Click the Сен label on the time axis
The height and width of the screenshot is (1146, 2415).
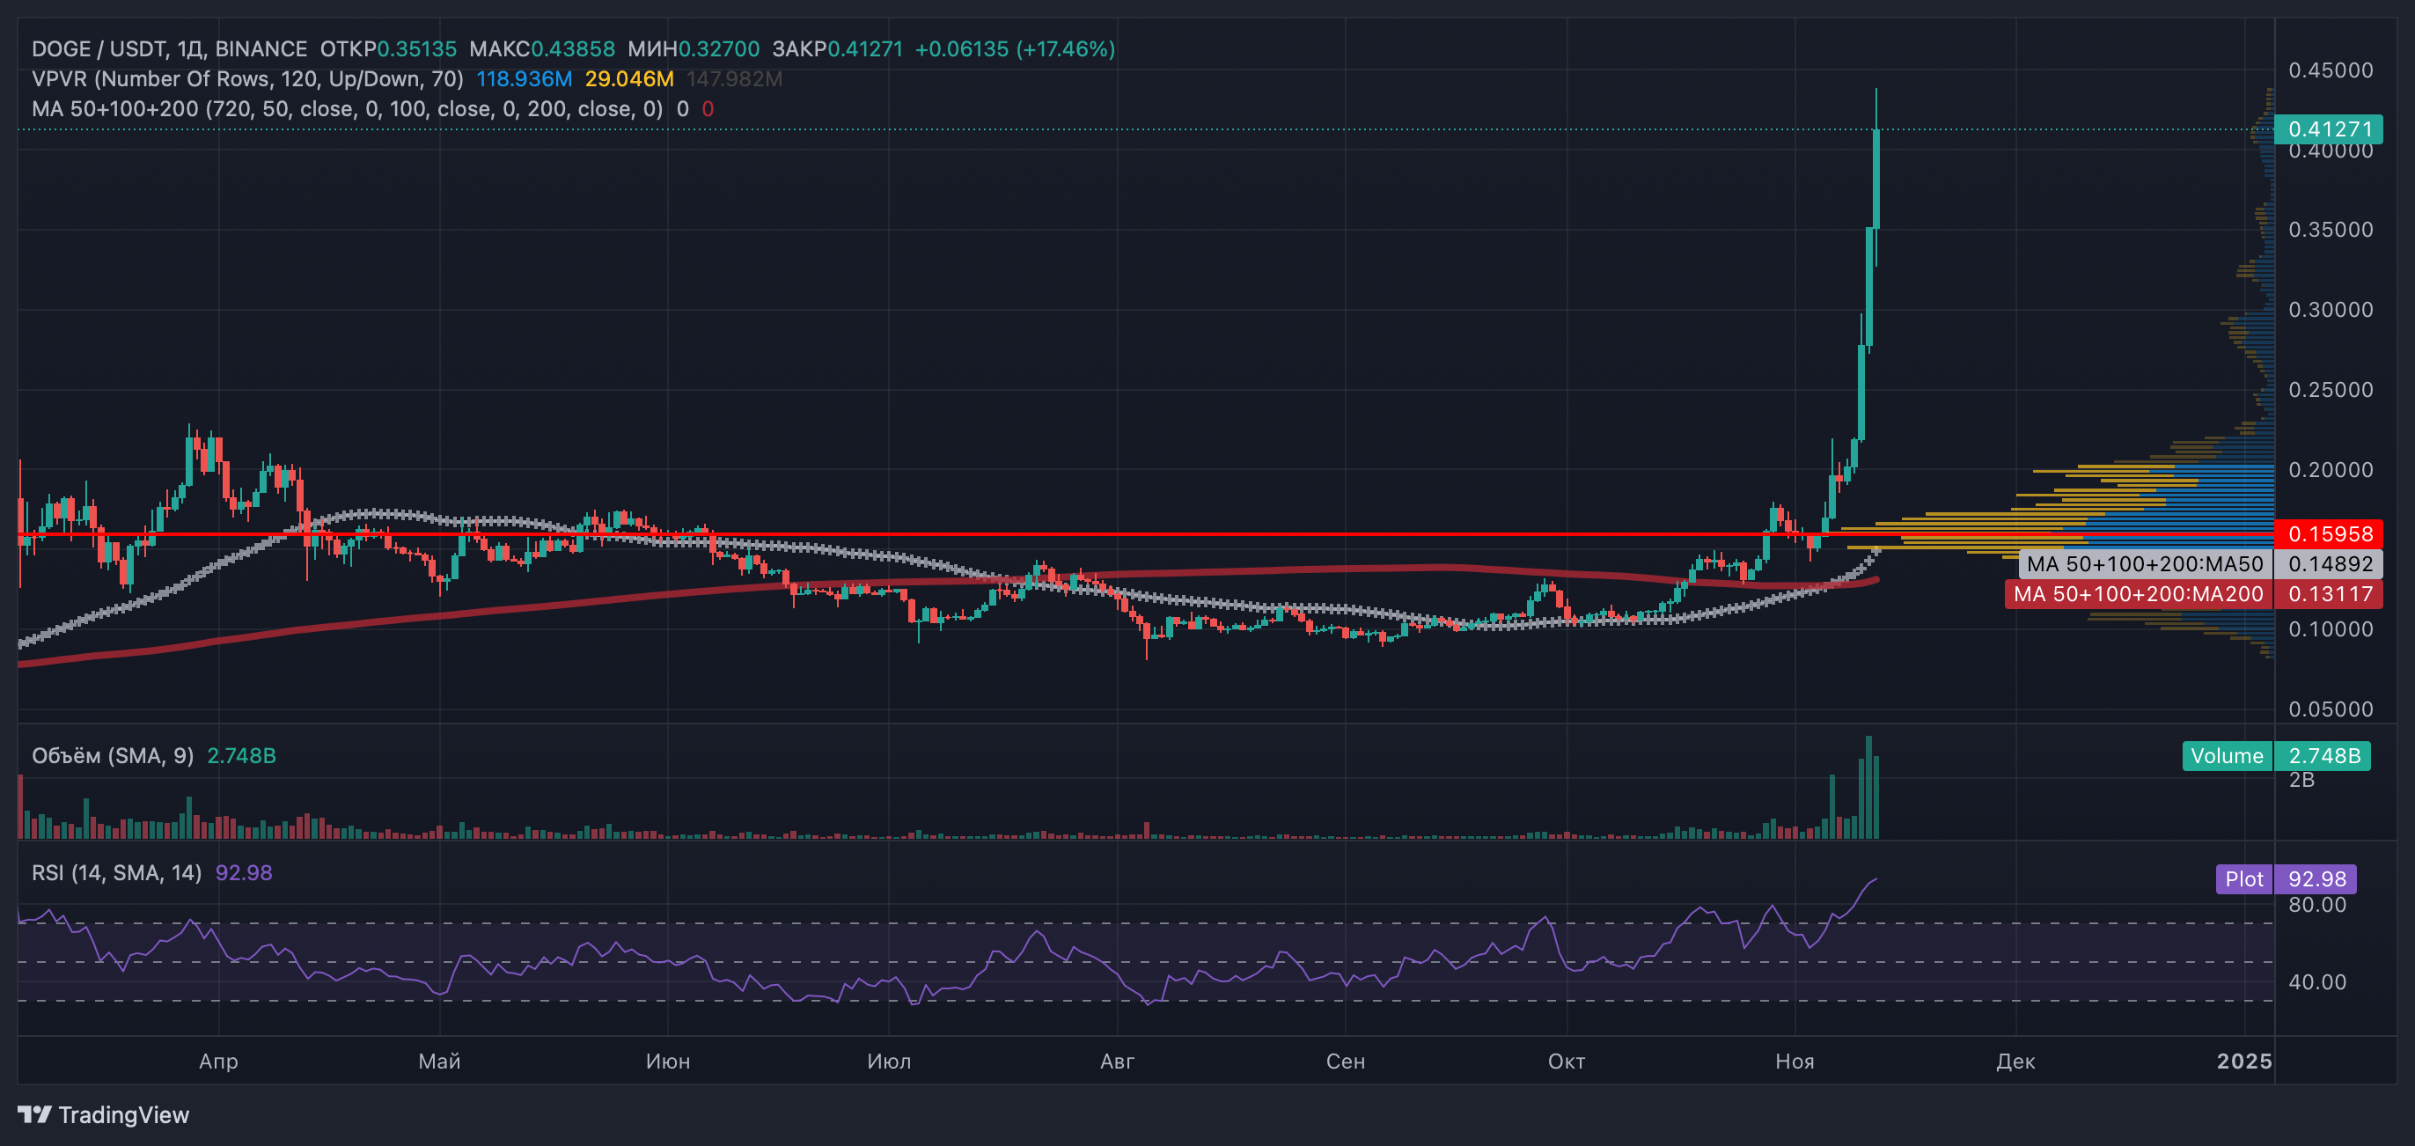click(1346, 1062)
